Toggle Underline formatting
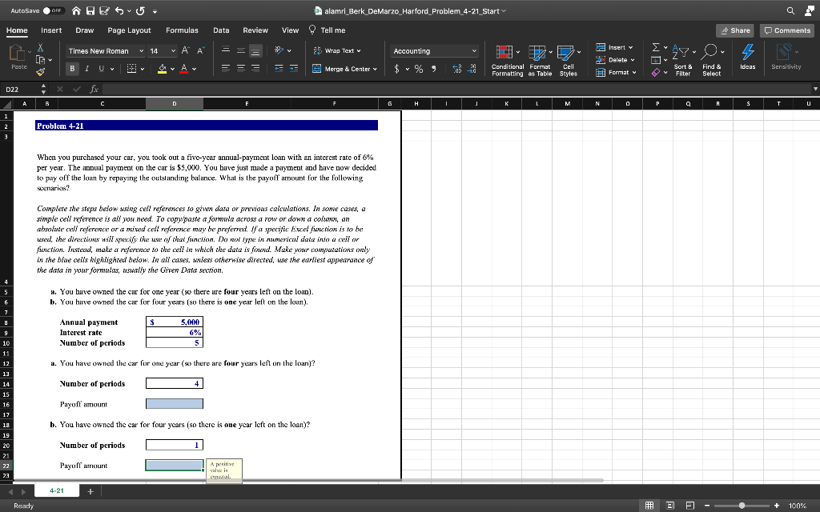Image resolution: width=820 pixels, height=512 pixels. pos(101,69)
